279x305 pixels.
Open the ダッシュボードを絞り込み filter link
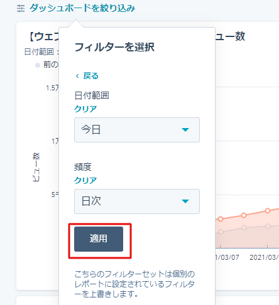point(82,9)
